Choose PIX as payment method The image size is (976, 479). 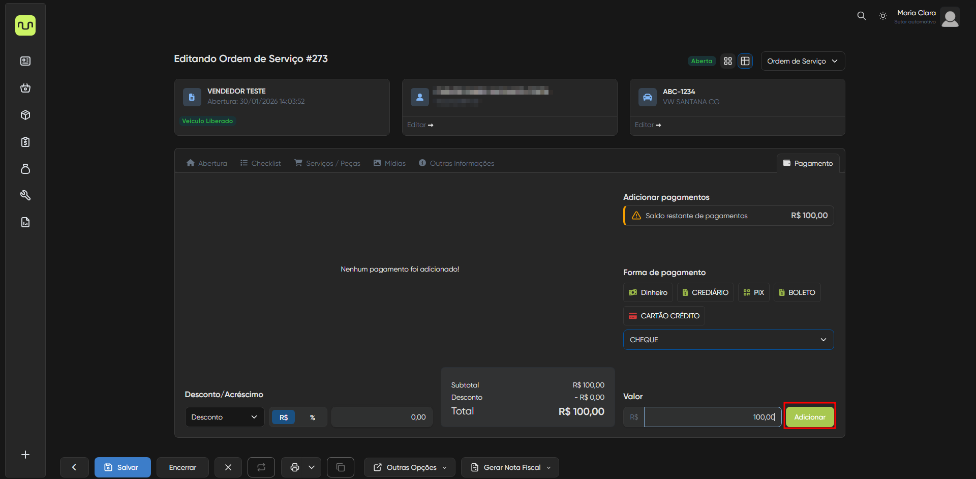tap(753, 292)
